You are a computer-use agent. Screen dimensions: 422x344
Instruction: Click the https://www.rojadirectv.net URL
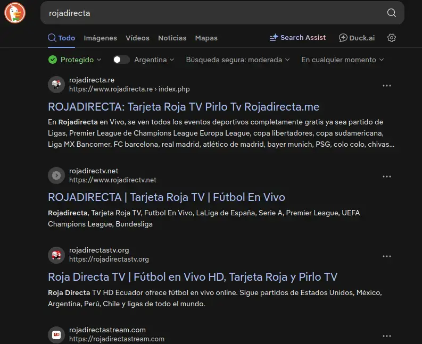pyautogui.click(x=112, y=180)
